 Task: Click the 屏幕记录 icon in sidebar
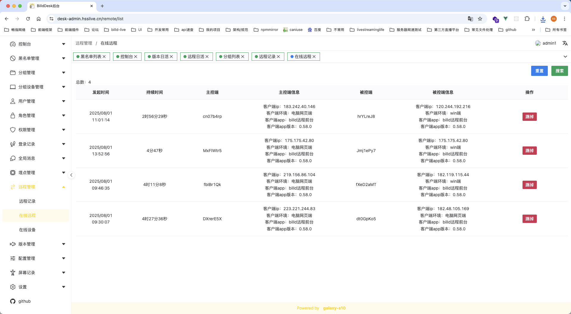point(13,273)
